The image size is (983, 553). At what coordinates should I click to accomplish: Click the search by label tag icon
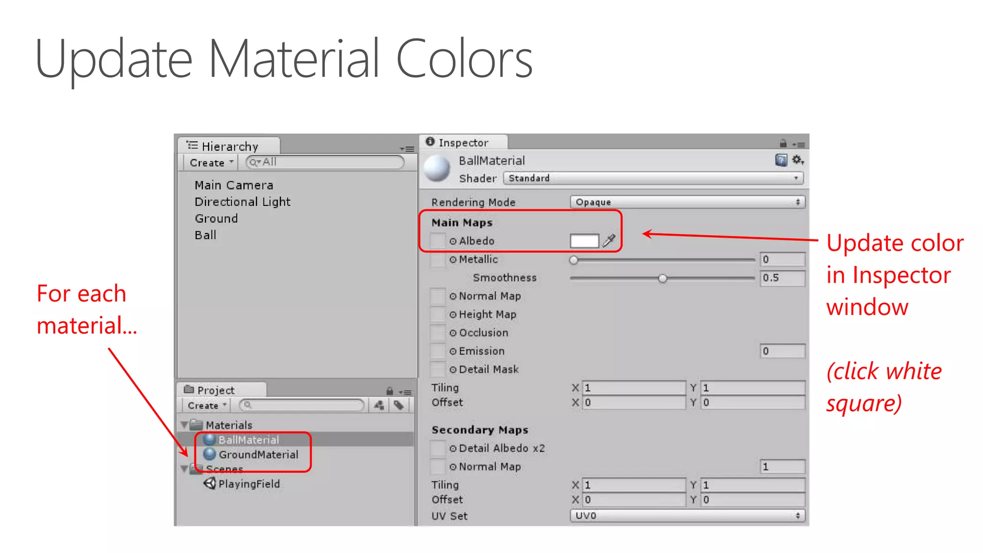399,406
